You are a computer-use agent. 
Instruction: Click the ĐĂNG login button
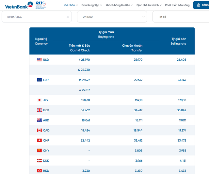[x=201, y=5]
